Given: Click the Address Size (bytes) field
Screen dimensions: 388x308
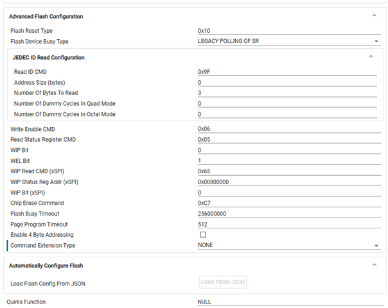Looking at the screenshot, I should tap(287, 83).
